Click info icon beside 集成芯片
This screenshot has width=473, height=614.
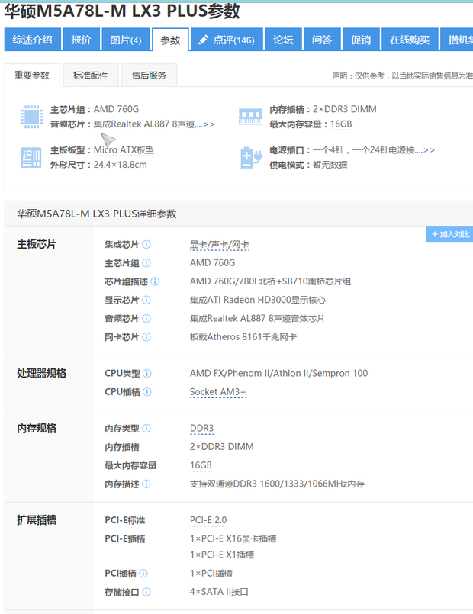(146, 245)
